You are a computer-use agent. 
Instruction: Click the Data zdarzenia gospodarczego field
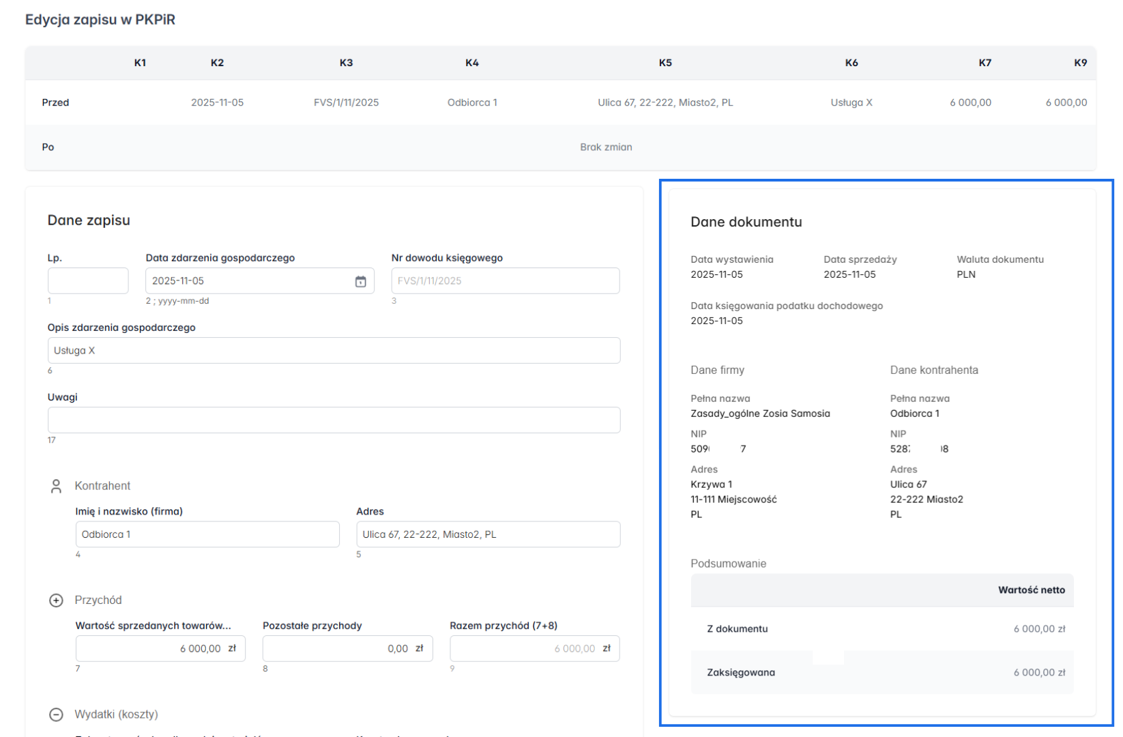click(249, 281)
